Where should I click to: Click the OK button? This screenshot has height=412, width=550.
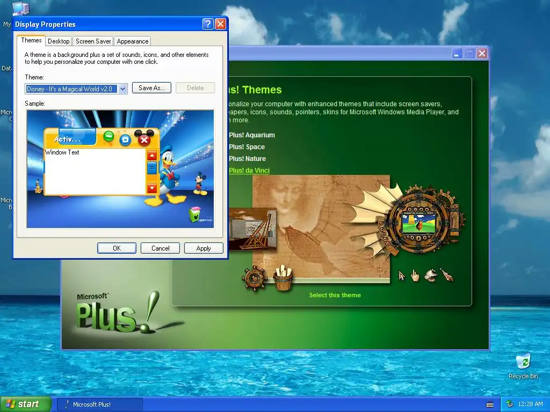coord(117,248)
